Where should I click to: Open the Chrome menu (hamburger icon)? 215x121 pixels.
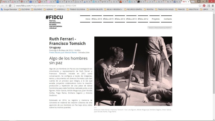(212, 6)
